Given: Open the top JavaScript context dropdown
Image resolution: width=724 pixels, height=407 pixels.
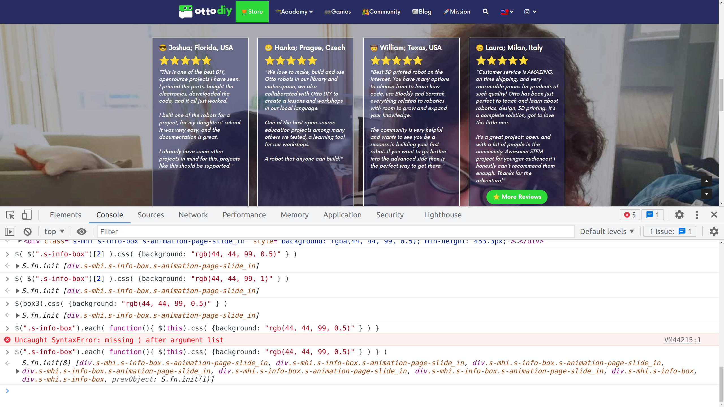Looking at the screenshot, I should click(54, 232).
